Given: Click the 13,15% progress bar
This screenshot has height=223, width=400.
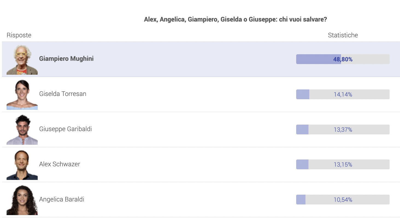Looking at the screenshot, I should 343,164.
